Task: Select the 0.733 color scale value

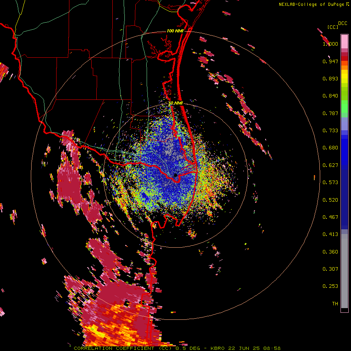Action: click(330, 131)
